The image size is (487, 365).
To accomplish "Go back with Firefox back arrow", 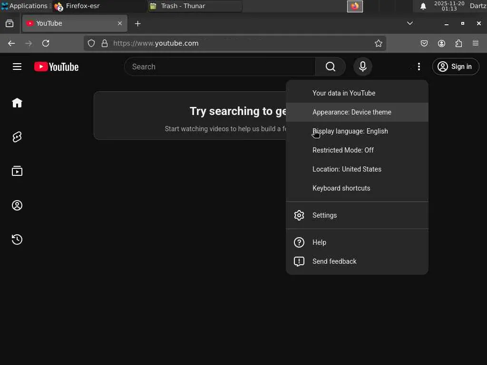I will (11, 43).
